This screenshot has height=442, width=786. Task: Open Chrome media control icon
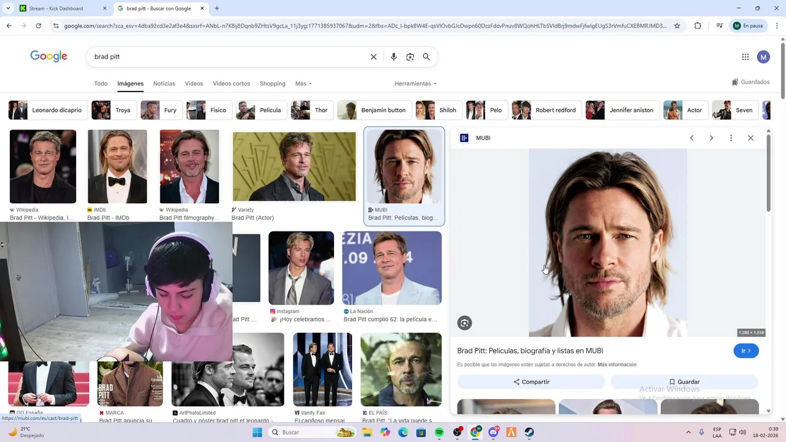click(719, 26)
